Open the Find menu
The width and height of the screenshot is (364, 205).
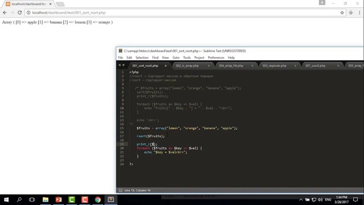[155, 58]
